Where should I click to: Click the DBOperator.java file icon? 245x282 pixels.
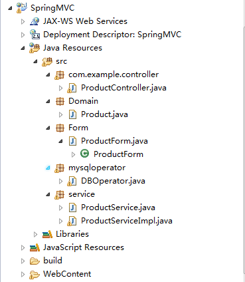tap(72, 181)
